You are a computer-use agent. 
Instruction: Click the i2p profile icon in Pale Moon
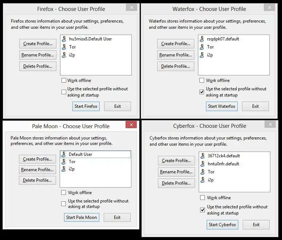tap(64, 169)
